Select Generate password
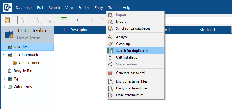 [x=135, y=73]
